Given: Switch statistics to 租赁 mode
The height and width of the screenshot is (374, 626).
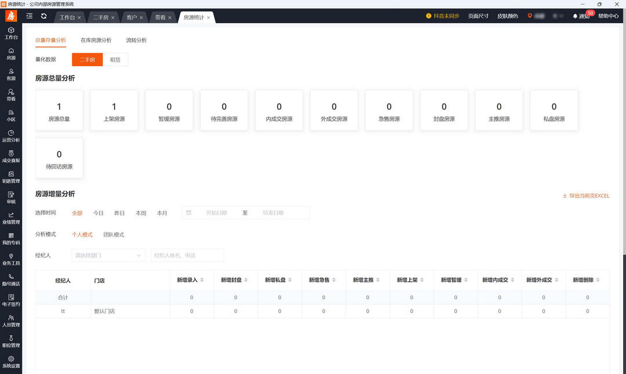Looking at the screenshot, I should pyautogui.click(x=115, y=59).
